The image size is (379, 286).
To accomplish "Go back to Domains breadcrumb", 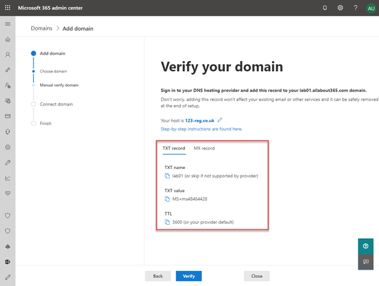I will (42, 28).
